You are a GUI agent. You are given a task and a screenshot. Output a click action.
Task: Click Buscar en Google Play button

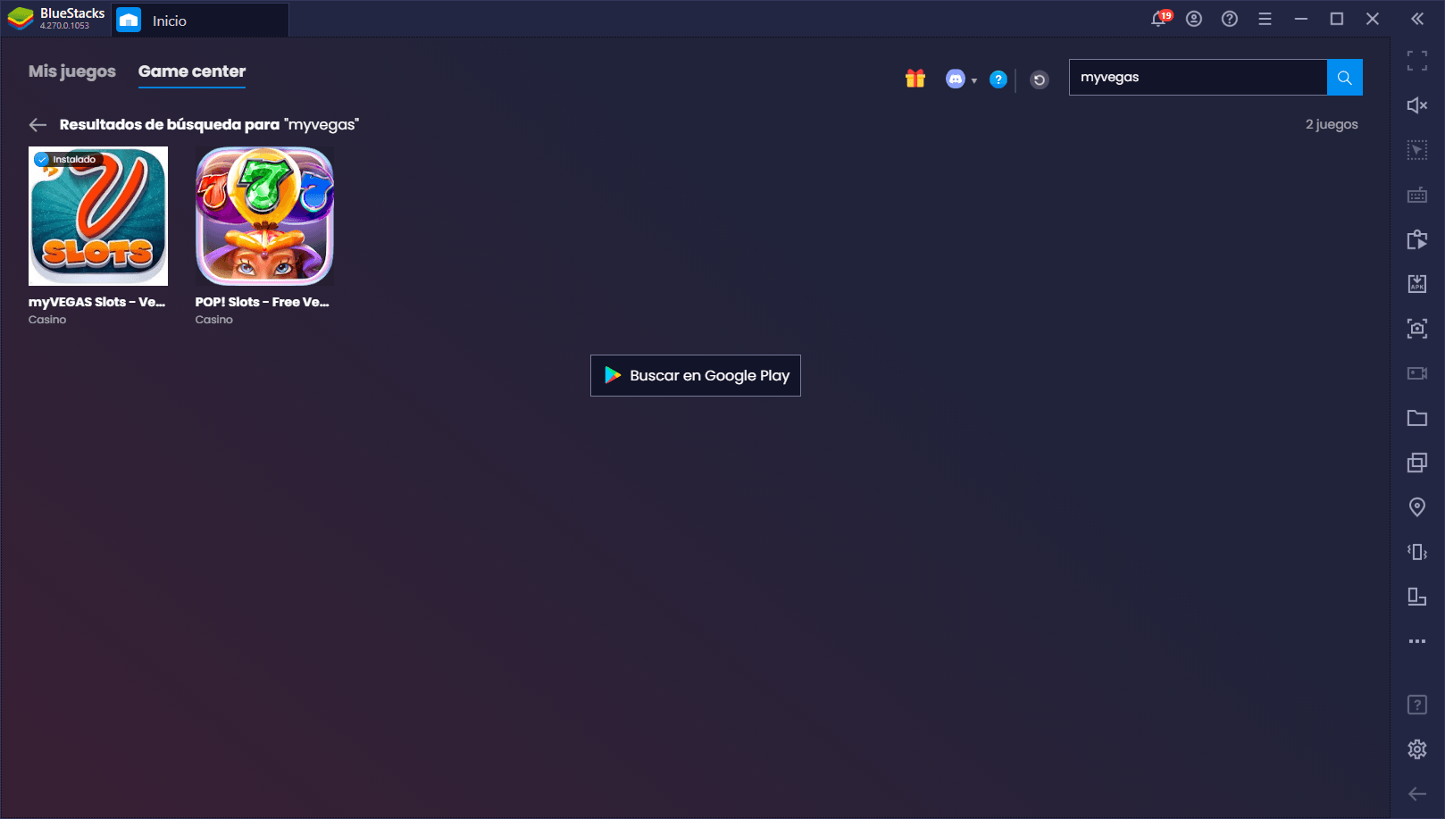pyautogui.click(x=696, y=376)
